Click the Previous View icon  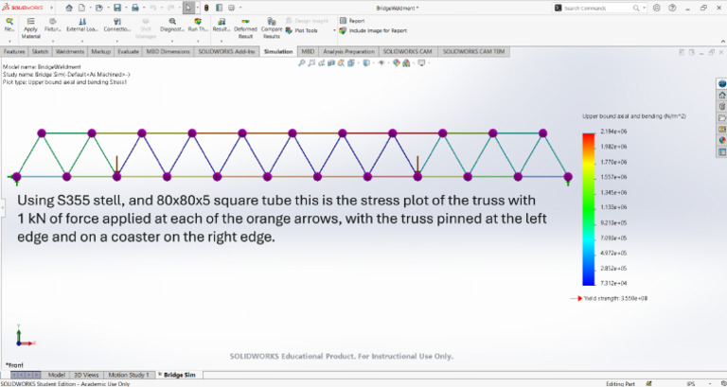pos(322,63)
